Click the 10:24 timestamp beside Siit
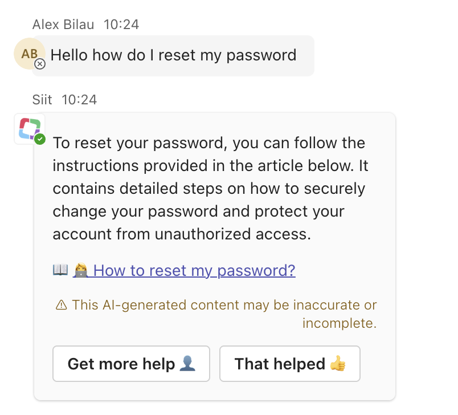 (x=79, y=100)
